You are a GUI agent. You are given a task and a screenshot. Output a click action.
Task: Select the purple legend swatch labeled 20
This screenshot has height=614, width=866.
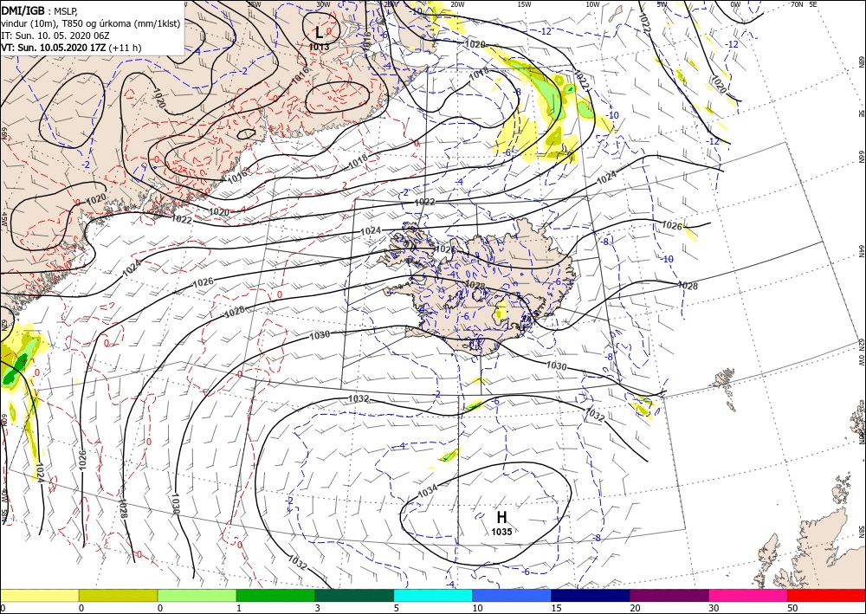click(x=669, y=595)
